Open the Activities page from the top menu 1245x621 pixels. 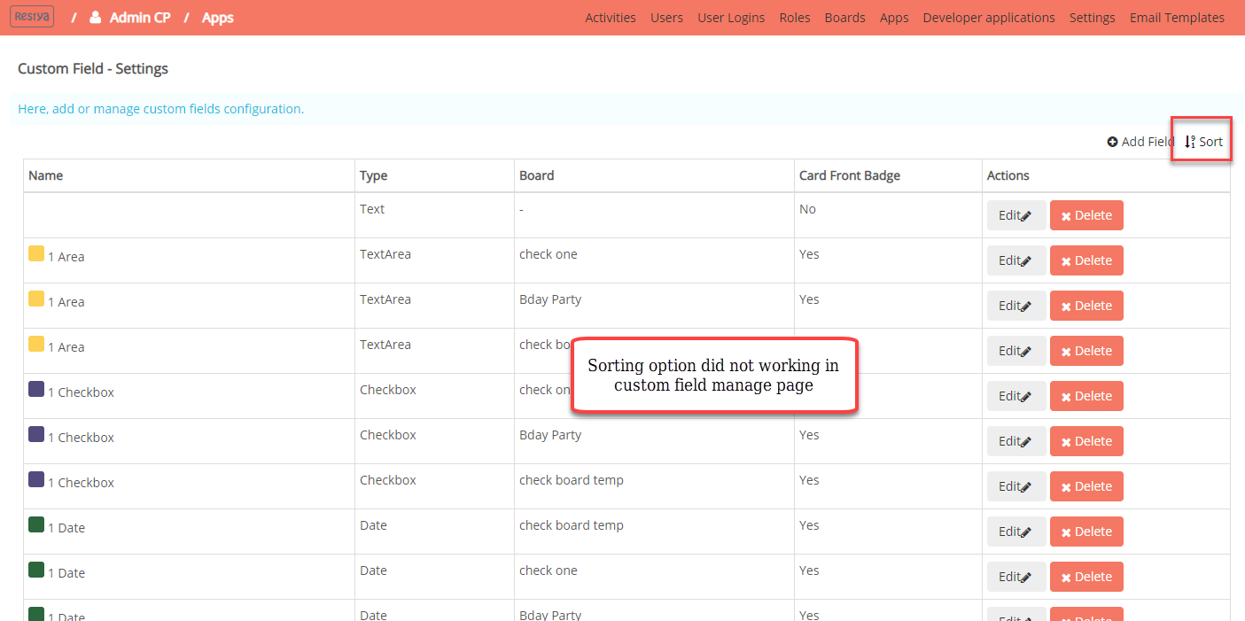(x=610, y=17)
